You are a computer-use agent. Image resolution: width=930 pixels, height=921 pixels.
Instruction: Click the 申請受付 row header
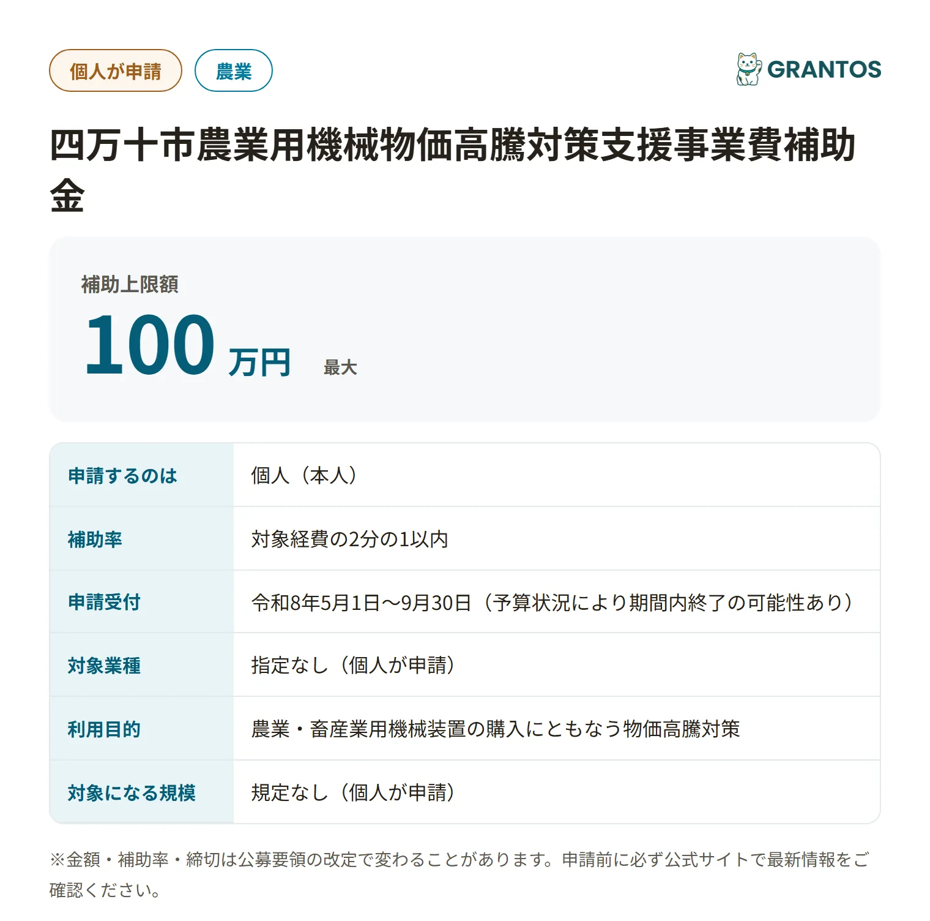click(141, 602)
